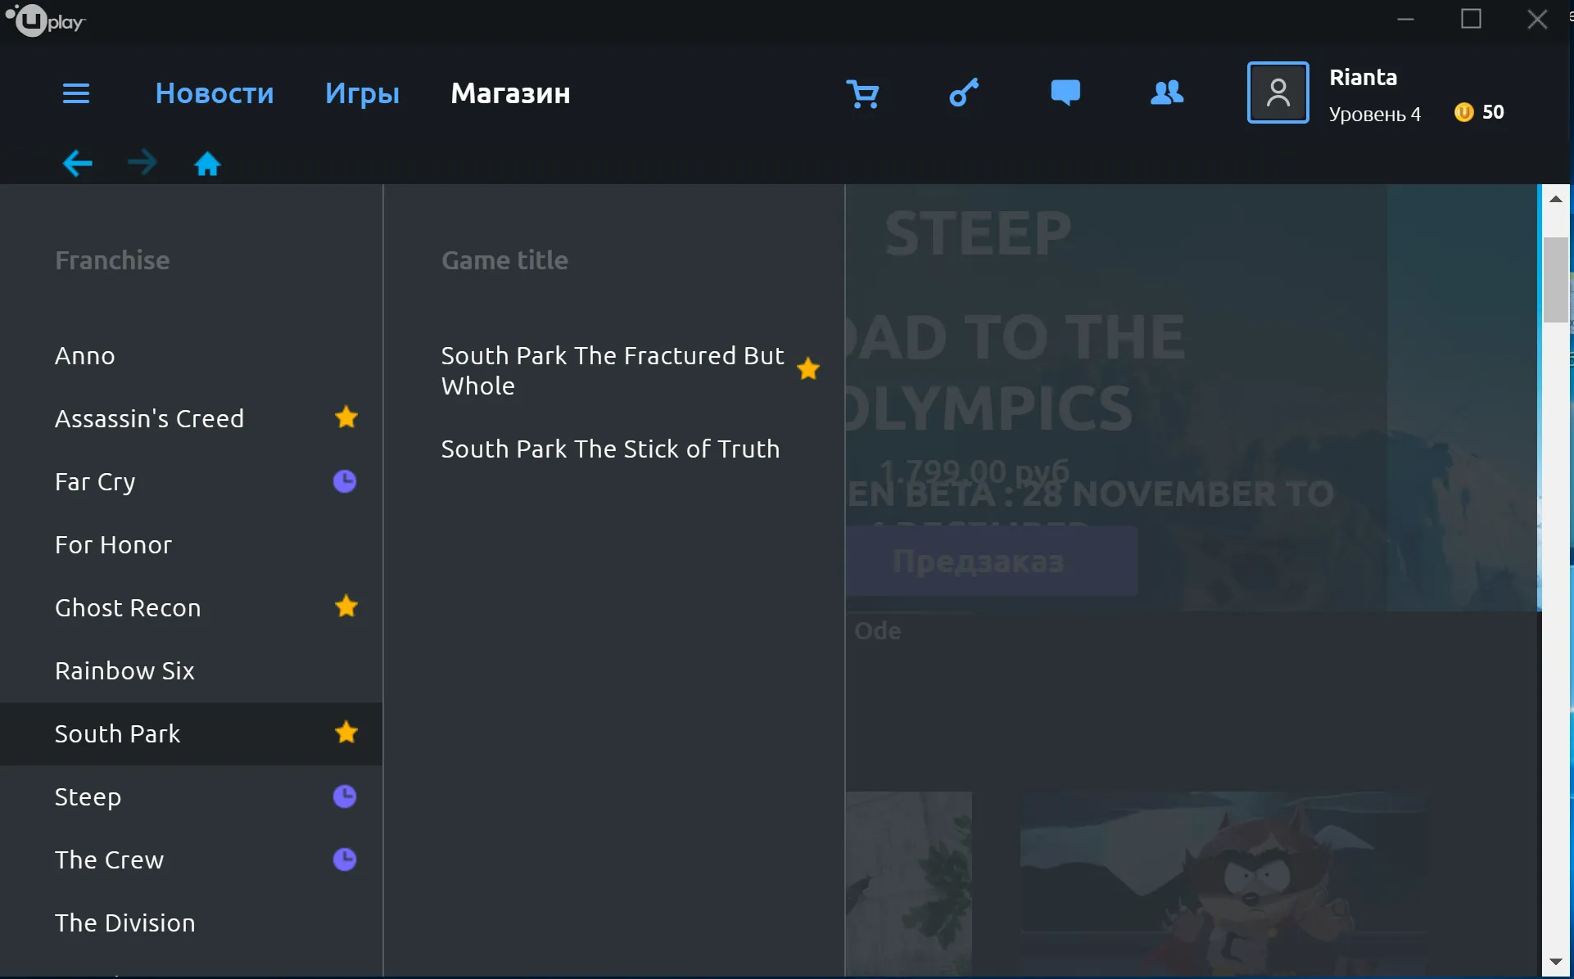The image size is (1574, 979).
Task: Click the Rianta username
Action: point(1363,77)
